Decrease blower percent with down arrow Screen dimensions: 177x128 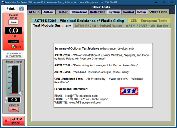point(6,101)
